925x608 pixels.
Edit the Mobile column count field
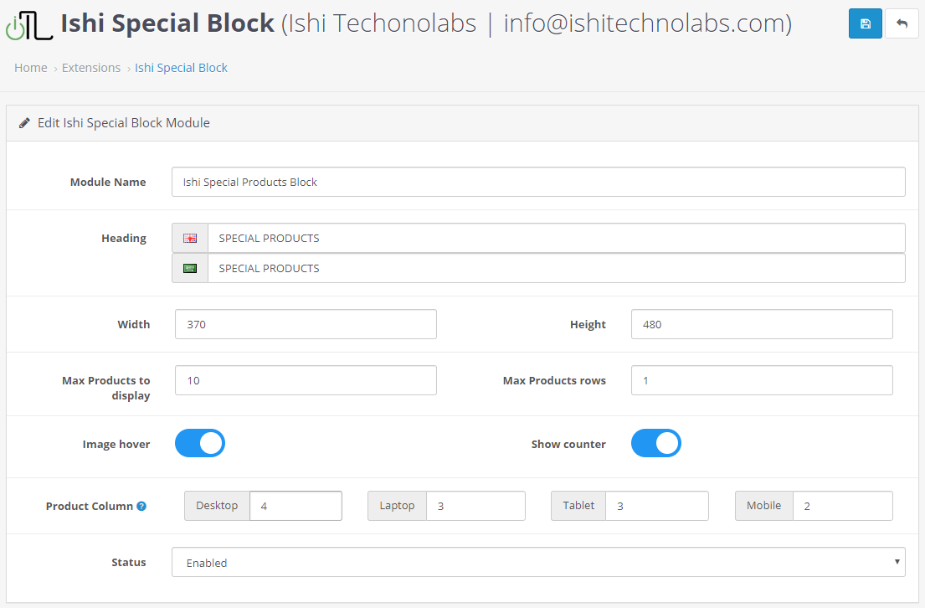pyautogui.click(x=842, y=506)
